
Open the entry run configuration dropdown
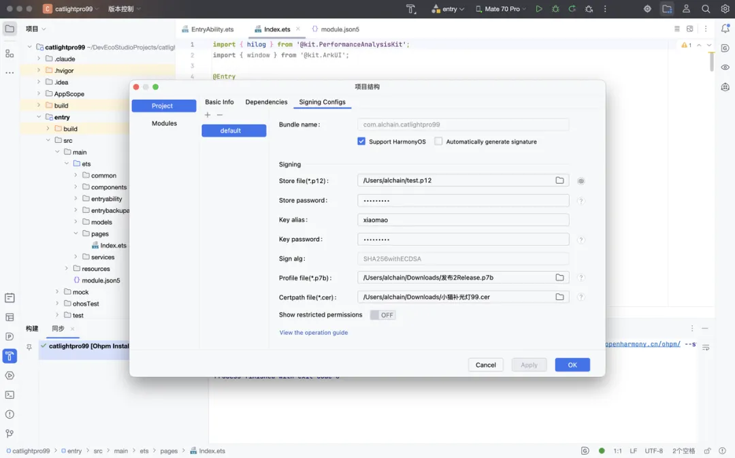pyautogui.click(x=448, y=9)
